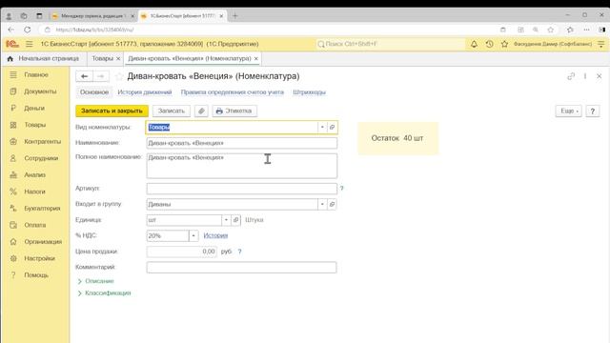Open the Штрихкоды tab
This screenshot has width=610, height=343.
point(309,92)
